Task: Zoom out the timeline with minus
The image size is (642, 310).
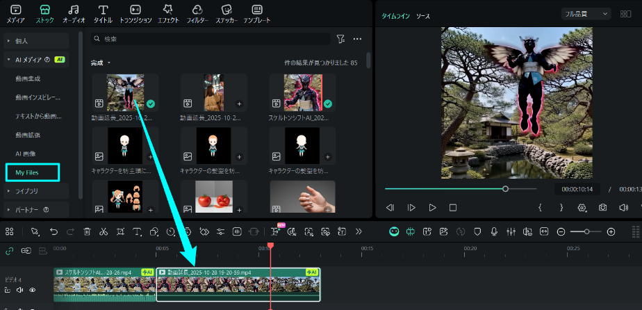Action: 561,231
